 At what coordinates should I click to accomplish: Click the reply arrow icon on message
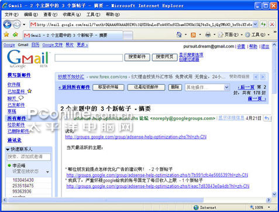click(267, 118)
